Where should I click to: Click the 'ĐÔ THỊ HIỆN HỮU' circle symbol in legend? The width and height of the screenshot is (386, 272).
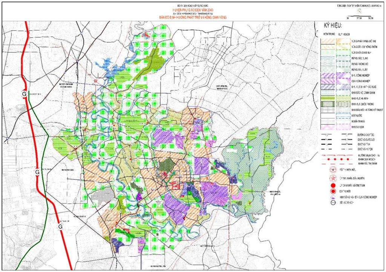click(333, 170)
